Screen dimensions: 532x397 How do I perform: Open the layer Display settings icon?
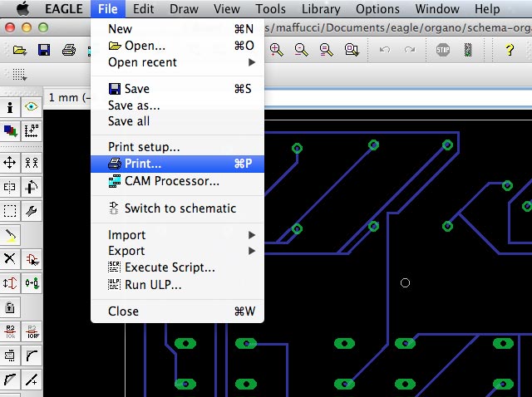pos(10,130)
